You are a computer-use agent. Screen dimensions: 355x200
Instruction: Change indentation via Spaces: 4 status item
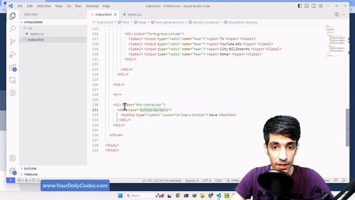(192, 181)
